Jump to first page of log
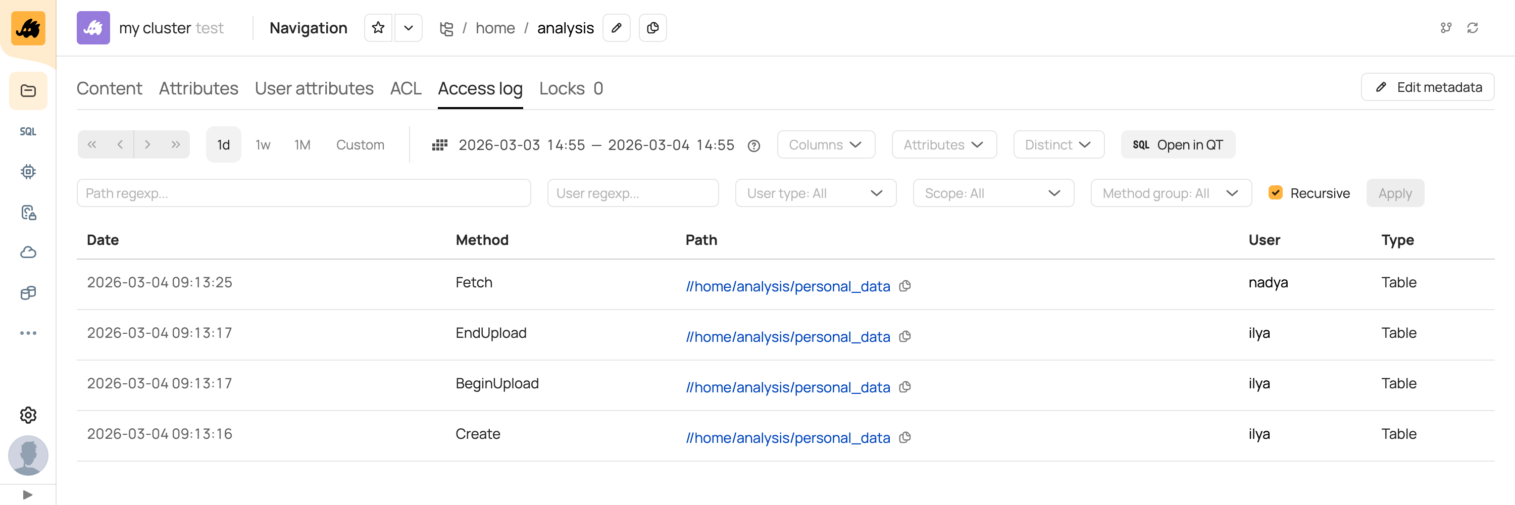Viewport: 1515px width, 505px height. (x=92, y=144)
